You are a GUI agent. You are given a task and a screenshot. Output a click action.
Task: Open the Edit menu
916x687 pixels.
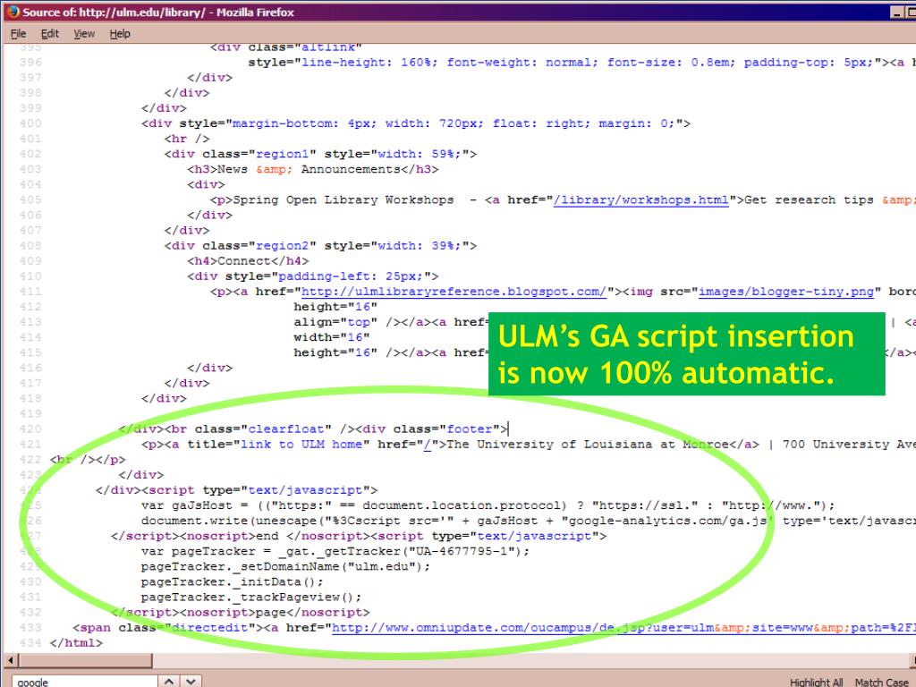click(50, 34)
